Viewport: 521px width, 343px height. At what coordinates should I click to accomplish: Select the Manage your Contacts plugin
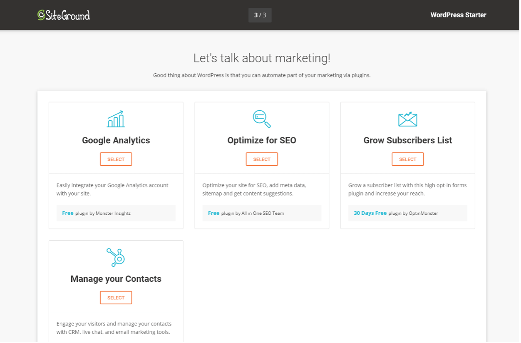[116, 298]
